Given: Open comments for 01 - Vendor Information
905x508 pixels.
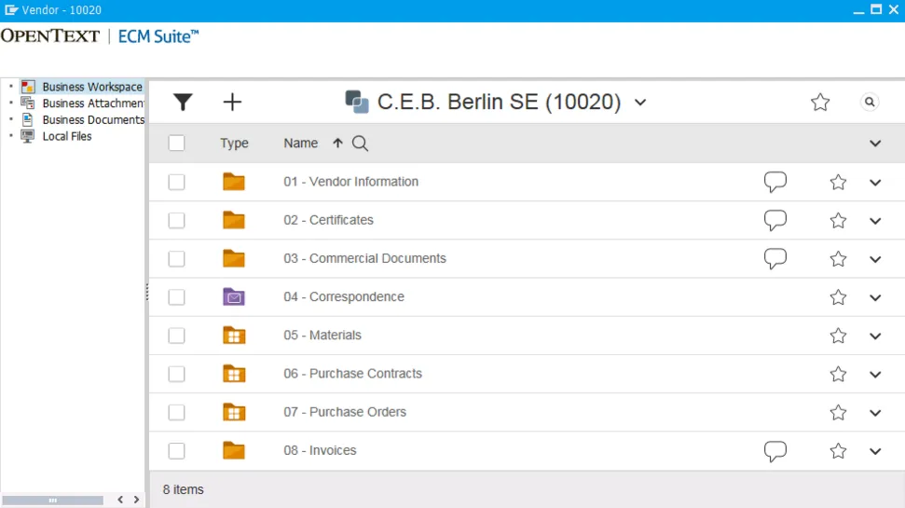Looking at the screenshot, I should click(x=775, y=182).
